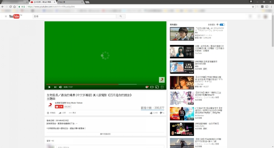Focus the YouTube search box

pyautogui.click(x=75, y=16)
